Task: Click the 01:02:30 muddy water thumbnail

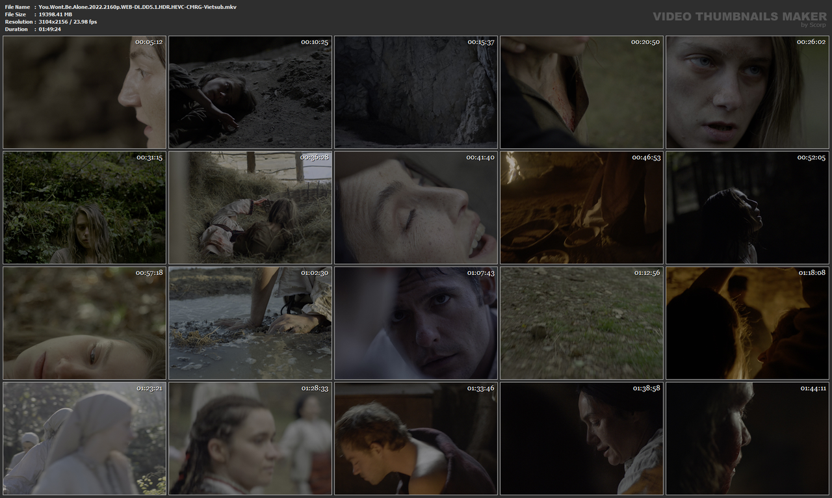Action: coord(250,323)
